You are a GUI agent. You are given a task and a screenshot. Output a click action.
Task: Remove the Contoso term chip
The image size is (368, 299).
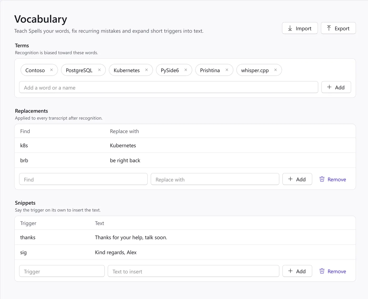click(52, 70)
